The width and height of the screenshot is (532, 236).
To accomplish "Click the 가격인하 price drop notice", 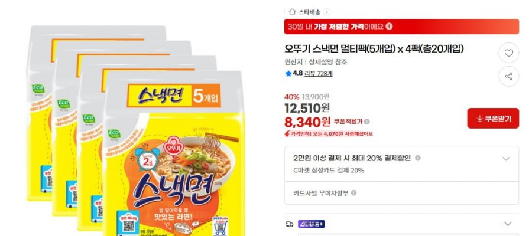I will click(329, 134).
